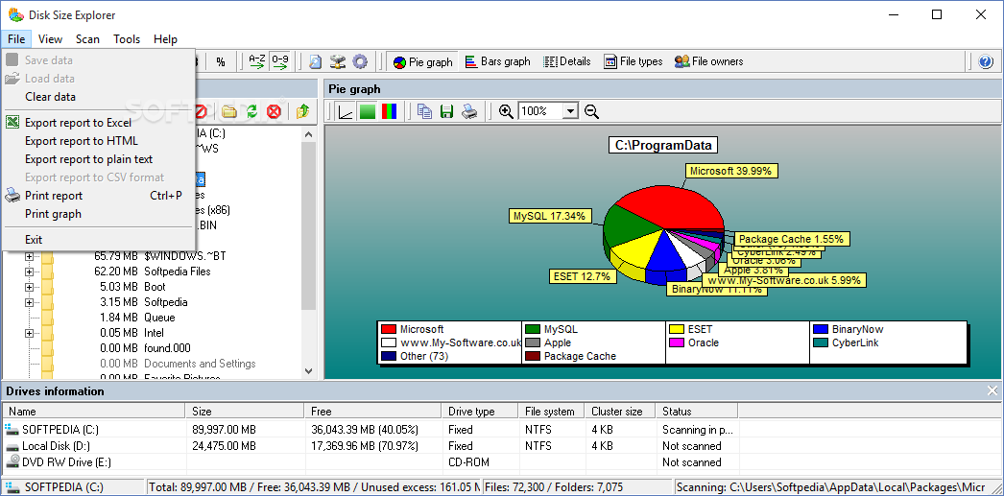Open the View menu
The height and width of the screenshot is (496, 1004).
pos(50,39)
